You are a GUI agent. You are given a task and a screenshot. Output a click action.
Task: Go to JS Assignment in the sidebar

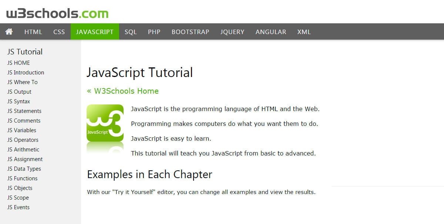(25, 159)
